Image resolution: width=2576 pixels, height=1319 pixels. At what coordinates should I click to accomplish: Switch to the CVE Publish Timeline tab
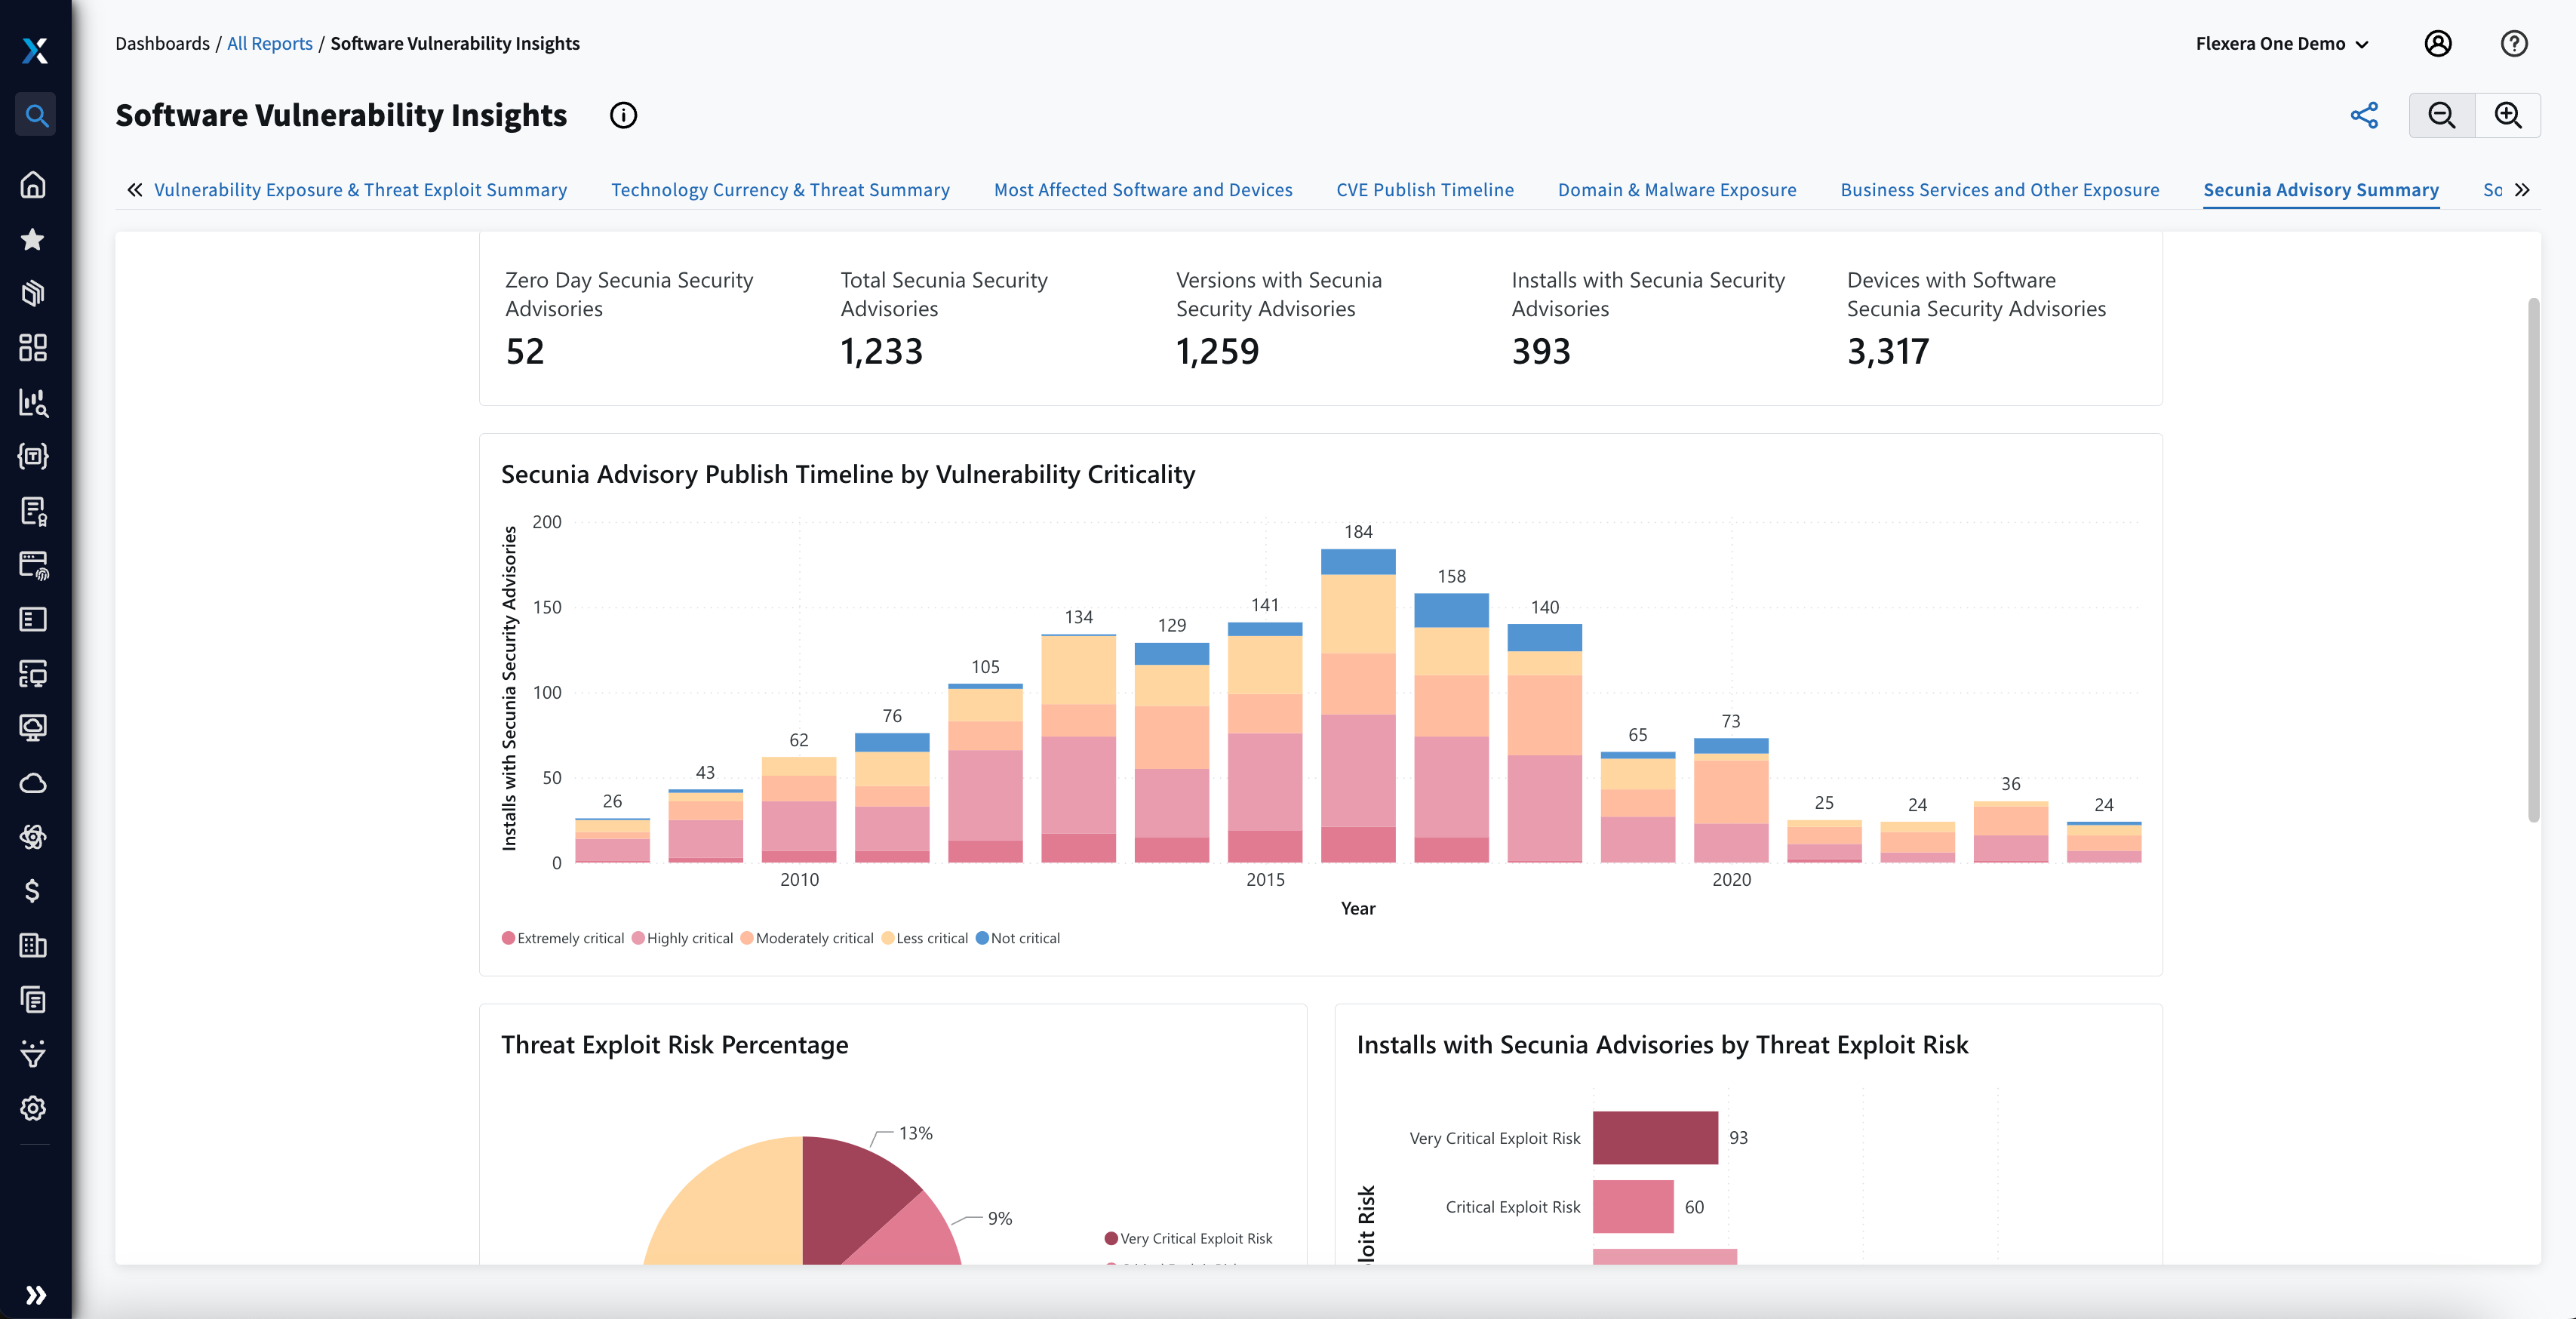1425,189
